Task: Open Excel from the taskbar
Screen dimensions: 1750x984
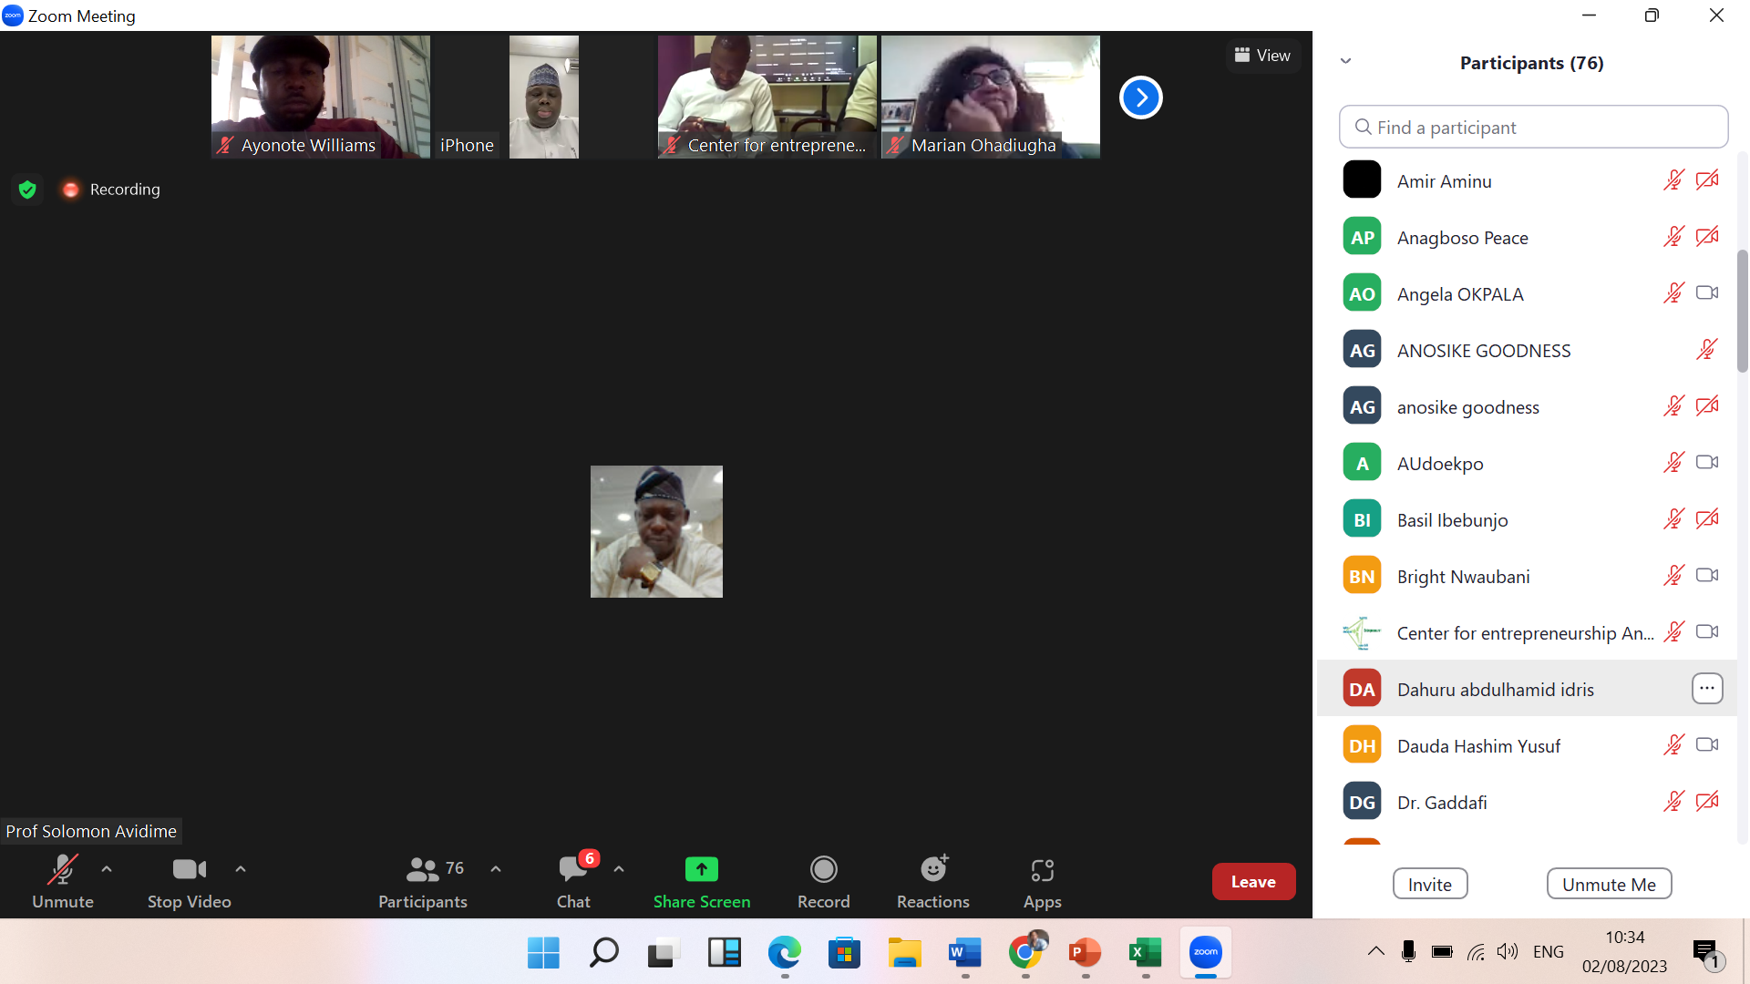Action: coord(1145,953)
